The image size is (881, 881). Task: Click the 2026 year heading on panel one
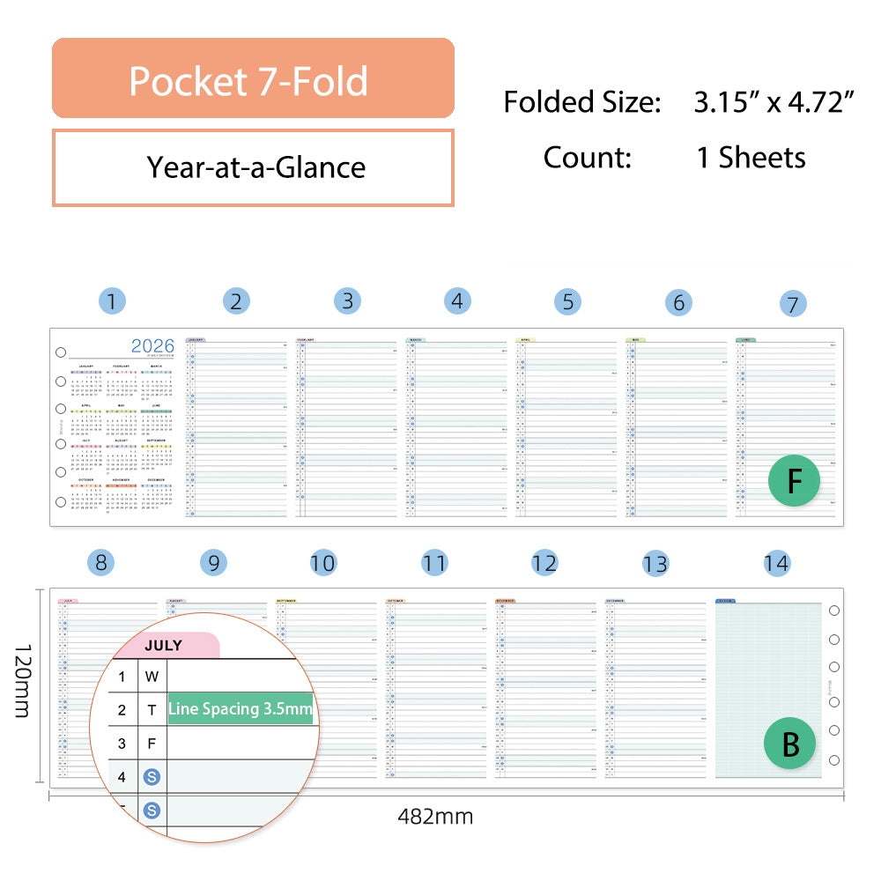[x=152, y=346]
